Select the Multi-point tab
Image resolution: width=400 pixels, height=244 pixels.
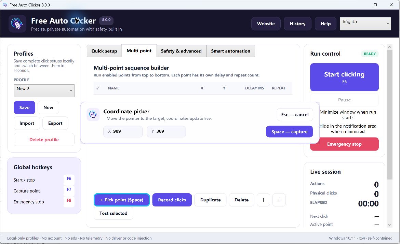click(139, 51)
